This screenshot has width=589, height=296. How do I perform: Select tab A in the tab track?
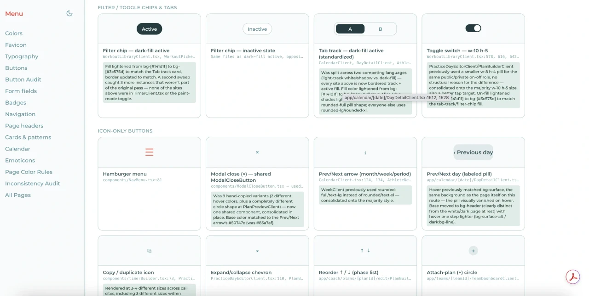pos(350,29)
